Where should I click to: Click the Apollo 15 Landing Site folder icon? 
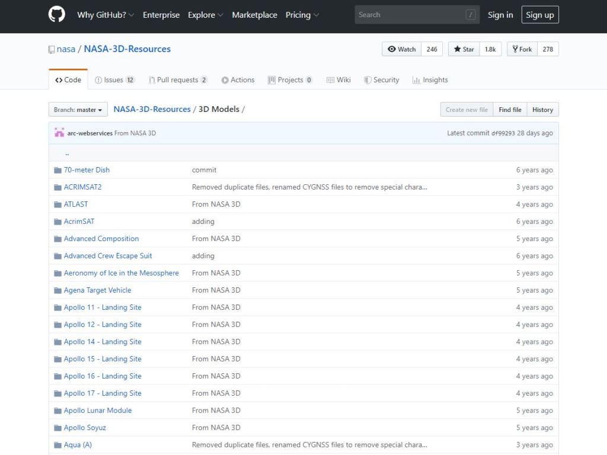[57, 359]
